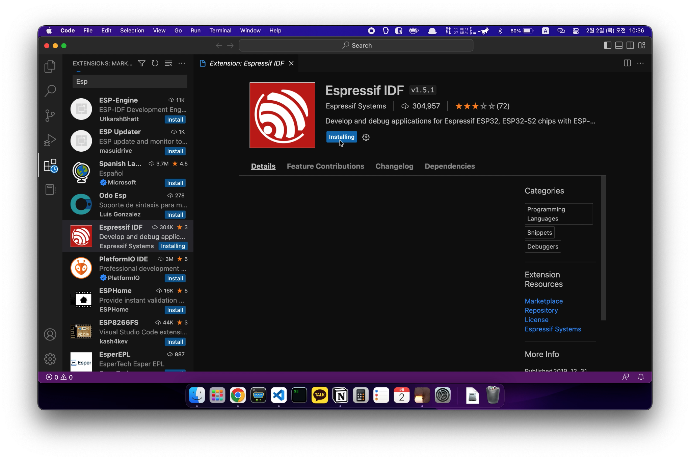Switch to the Changelog tab
Viewport: 690px width, 460px height.
[394, 166]
